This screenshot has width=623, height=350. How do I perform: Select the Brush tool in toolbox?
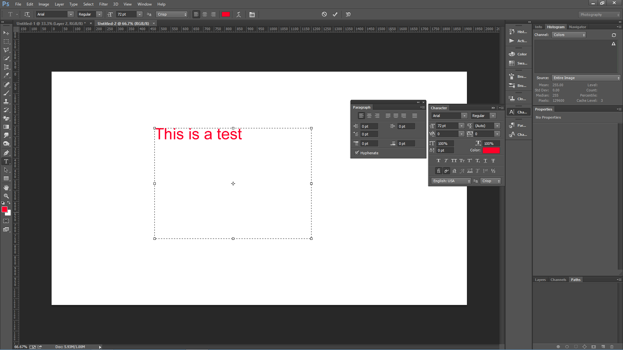pos(6,93)
